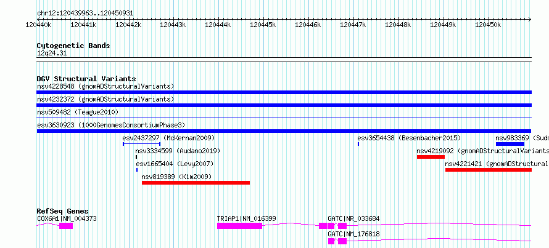The width and height of the screenshot is (549, 248).
Task: Click the 12q24.31 band label
Action: pos(51,54)
